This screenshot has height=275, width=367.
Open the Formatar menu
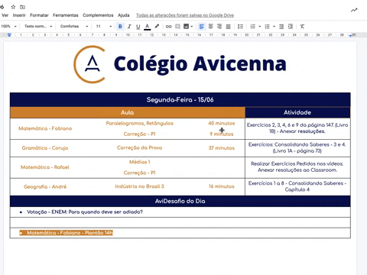[39, 15]
